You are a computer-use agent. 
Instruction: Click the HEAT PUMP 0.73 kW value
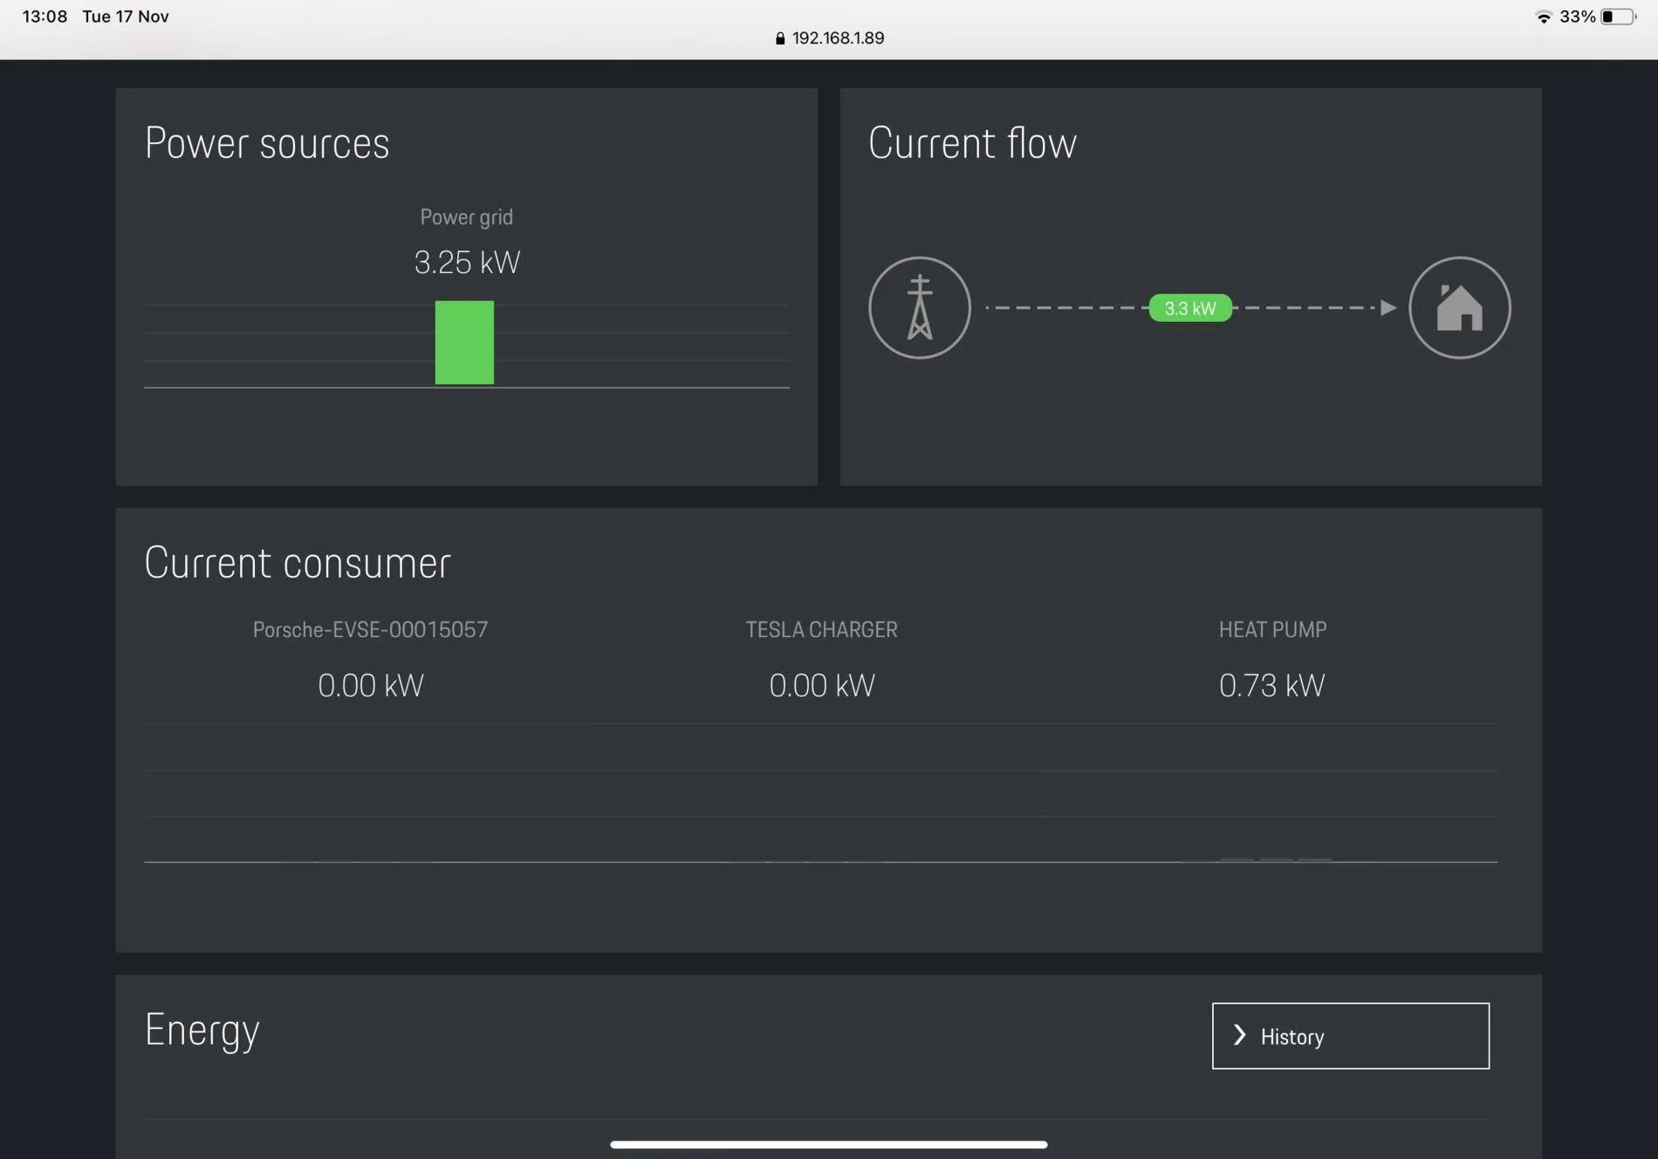[1271, 686]
